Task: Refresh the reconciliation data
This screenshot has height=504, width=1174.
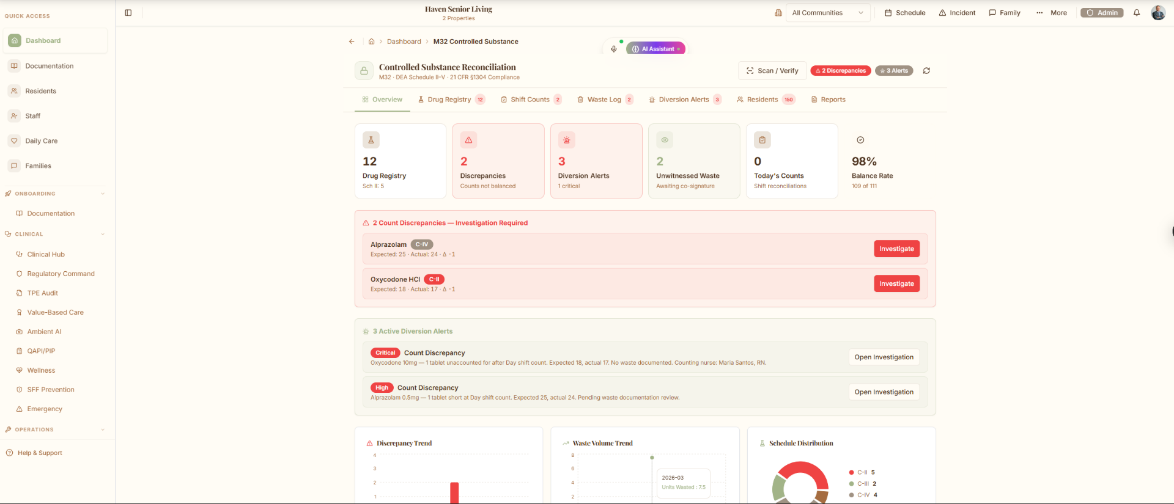Action: click(926, 71)
